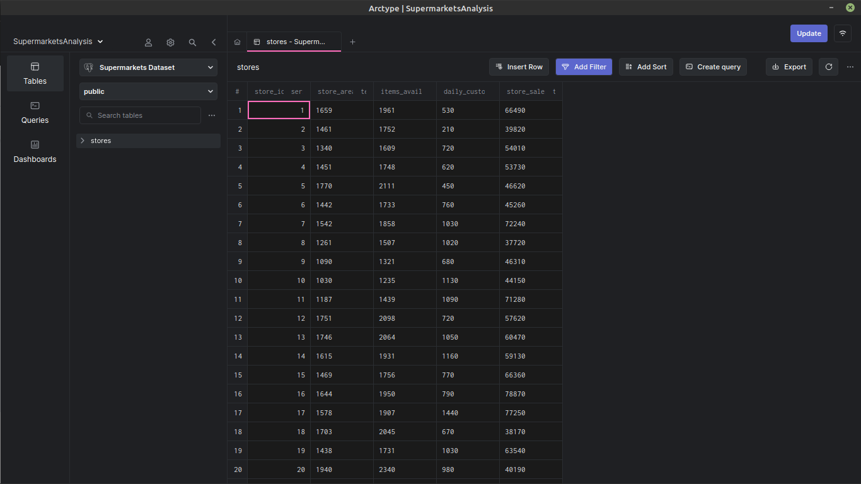The width and height of the screenshot is (861, 484).
Task: Click the user account icon
Action: (148, 42)
